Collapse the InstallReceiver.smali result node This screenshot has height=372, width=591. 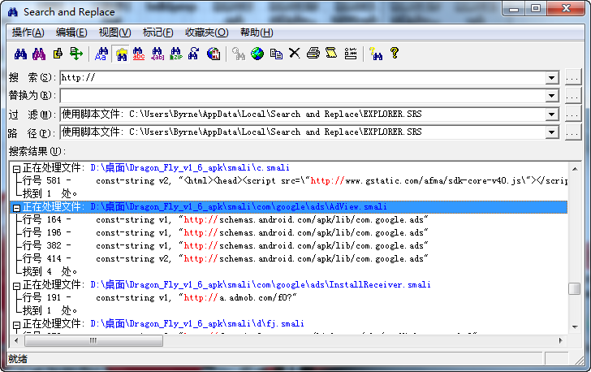[16, 286]
